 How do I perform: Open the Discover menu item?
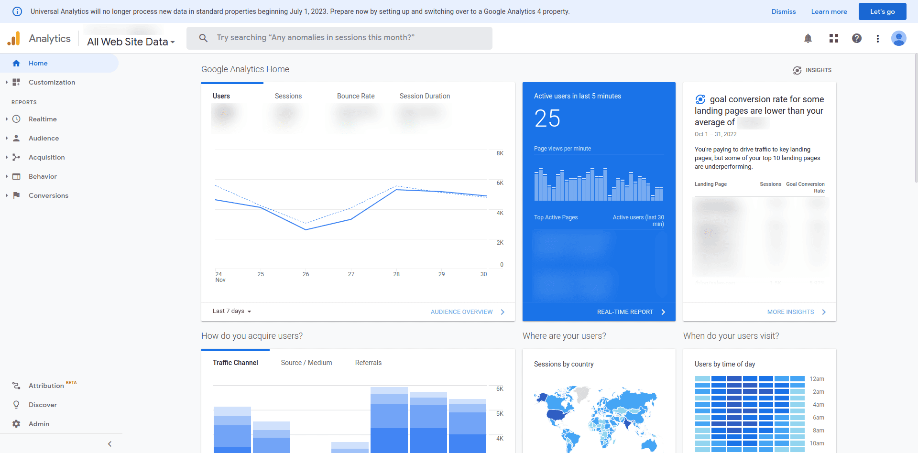click(x=59, y=405)
